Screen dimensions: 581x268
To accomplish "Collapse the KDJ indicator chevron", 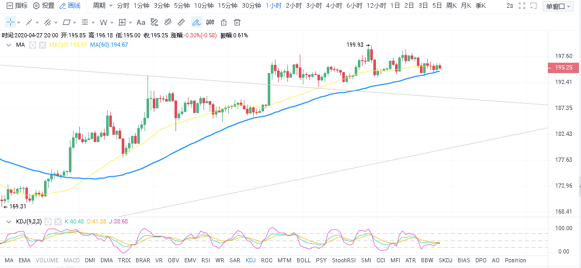I will (9, 222).
